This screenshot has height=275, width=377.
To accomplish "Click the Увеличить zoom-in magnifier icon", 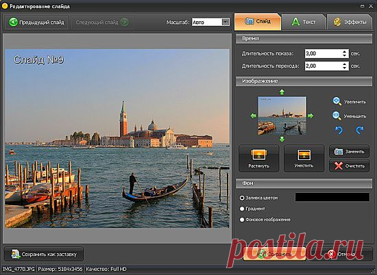I will 337,101.
